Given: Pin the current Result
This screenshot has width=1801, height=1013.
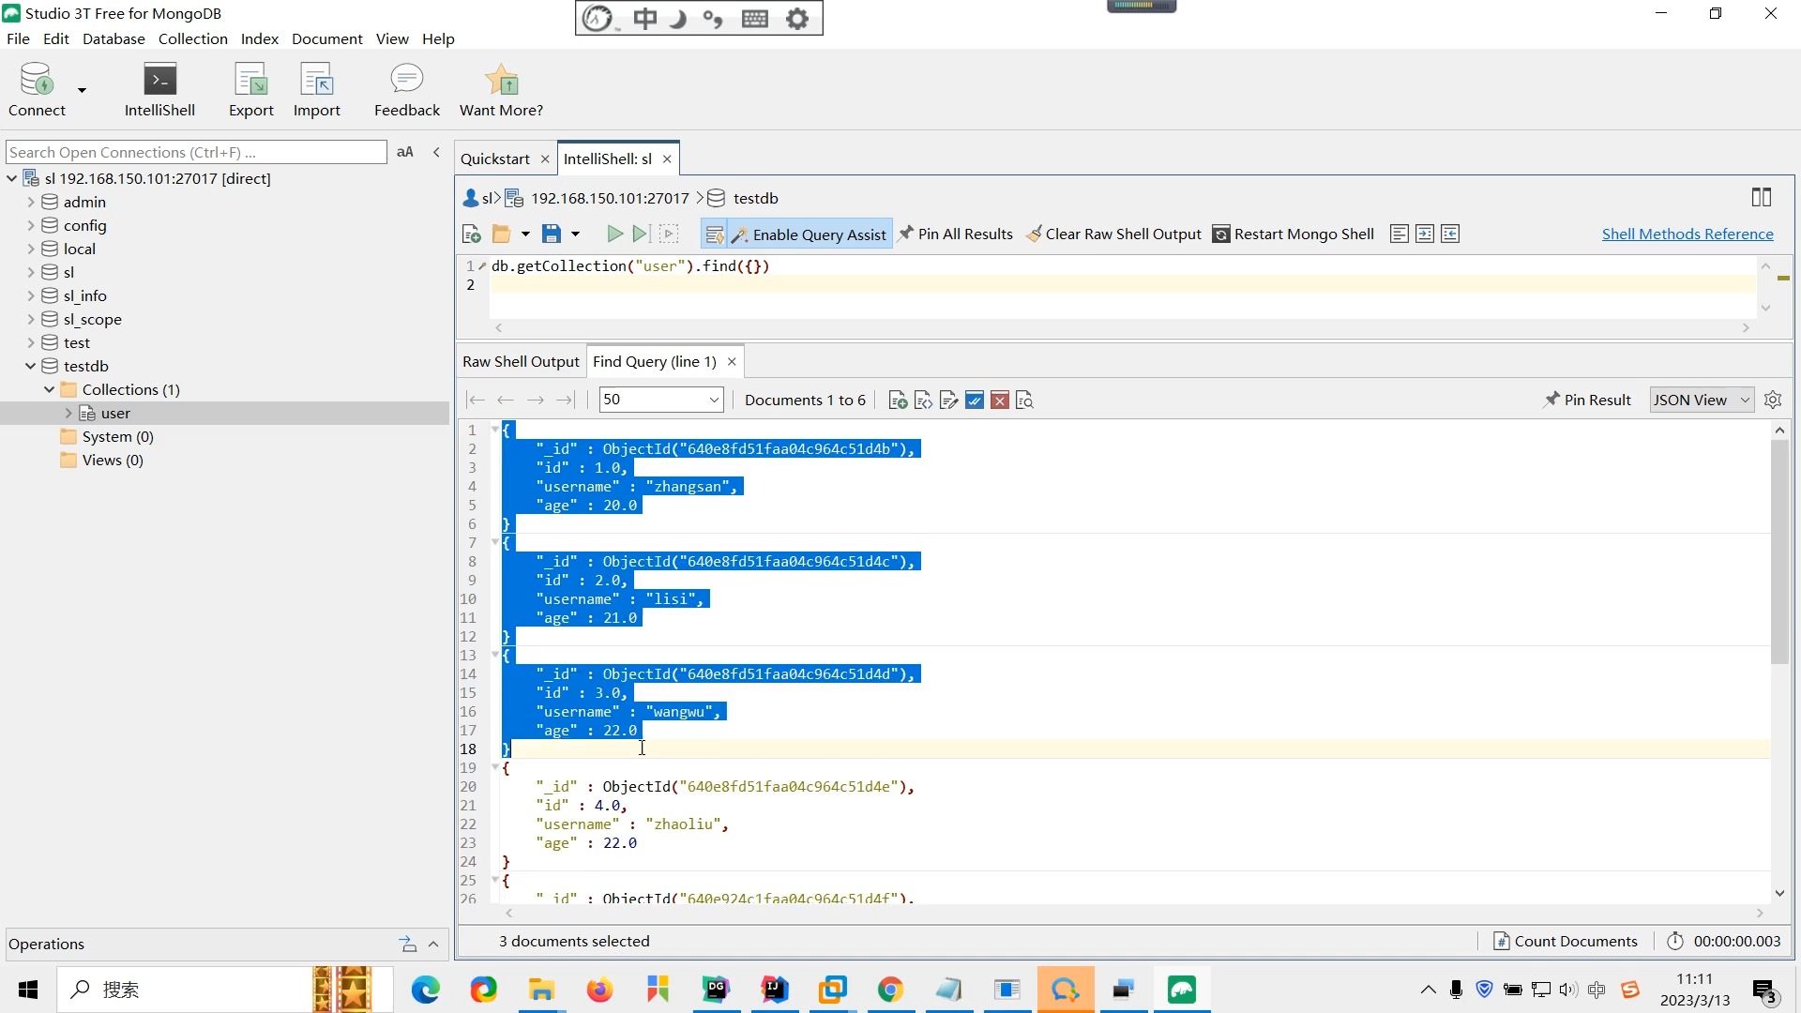Looking at the screenshot, I should pos(1587,401).
